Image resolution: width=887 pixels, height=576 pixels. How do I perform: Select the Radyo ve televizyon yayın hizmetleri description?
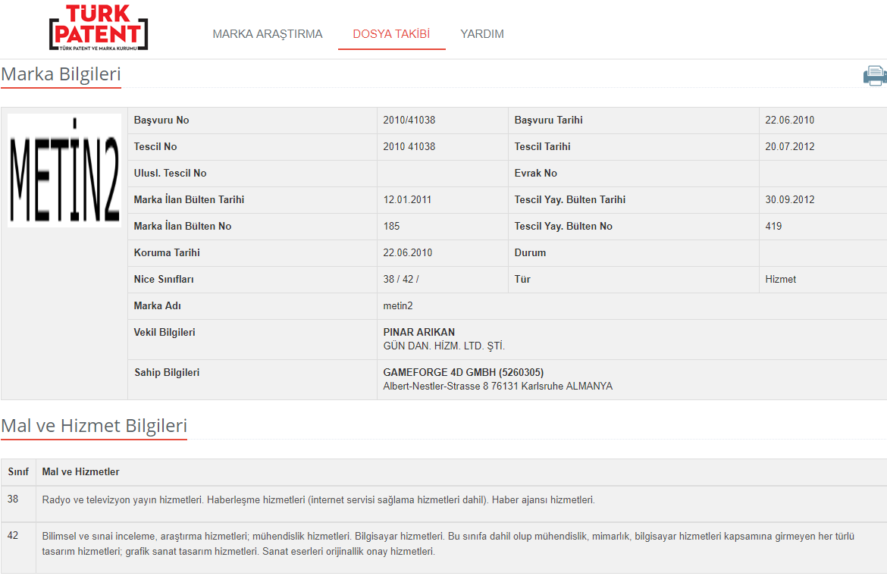318,499
